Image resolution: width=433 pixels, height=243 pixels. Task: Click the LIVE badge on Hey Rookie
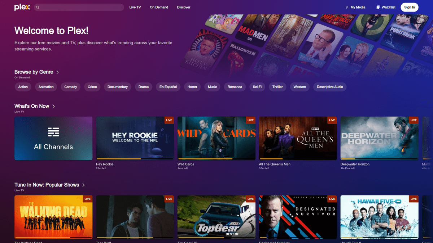(x=169, y=120)
